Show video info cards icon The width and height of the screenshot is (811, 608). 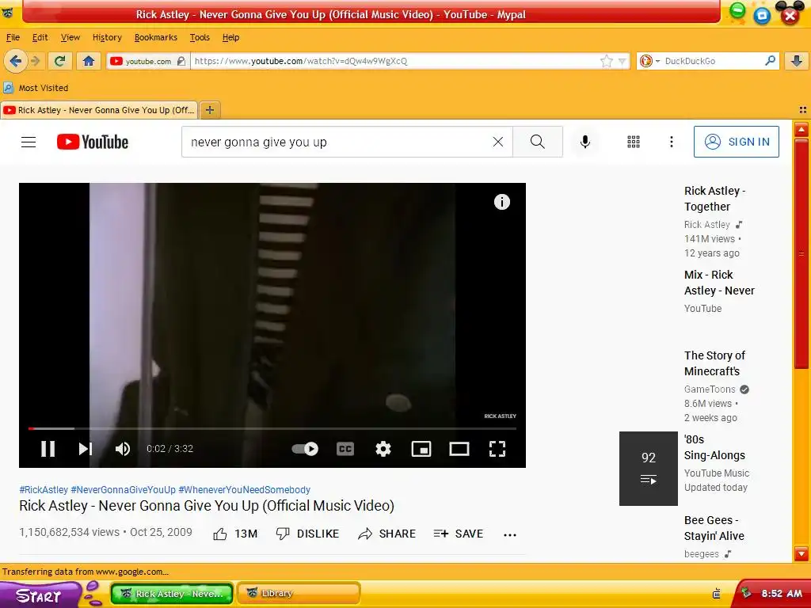501,202
